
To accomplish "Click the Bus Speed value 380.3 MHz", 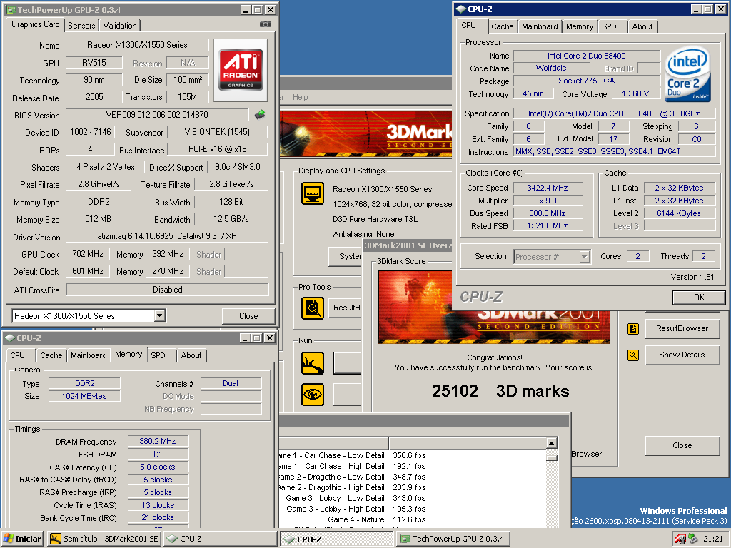I will 548,213.
